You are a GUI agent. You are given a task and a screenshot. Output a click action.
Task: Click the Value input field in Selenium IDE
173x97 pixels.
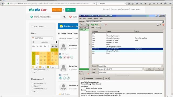click(x=131, y=72)
